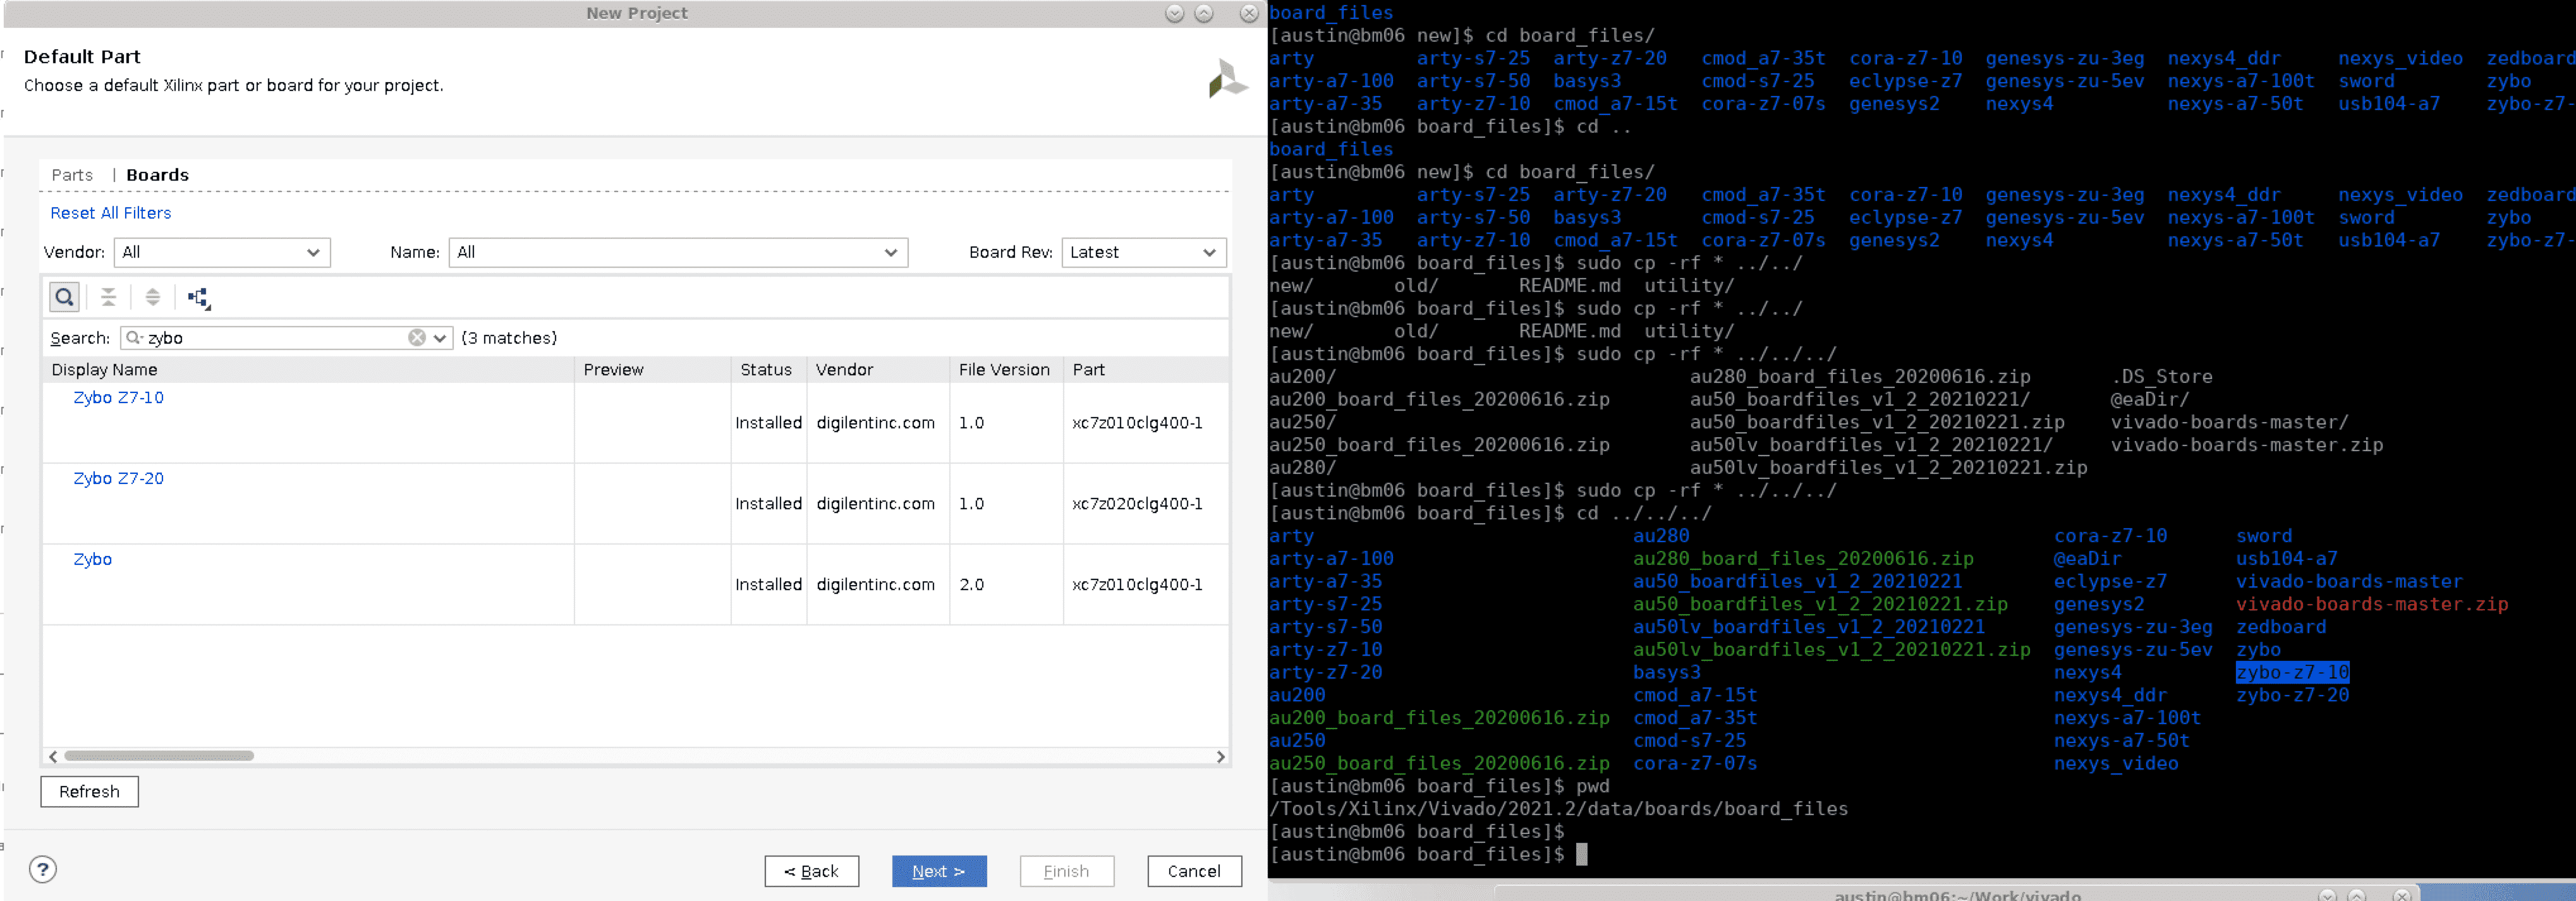Viewport: 2576px width, 901px height.
Task: Open the Name filter dropdown
Action: (x=678, y=252)
